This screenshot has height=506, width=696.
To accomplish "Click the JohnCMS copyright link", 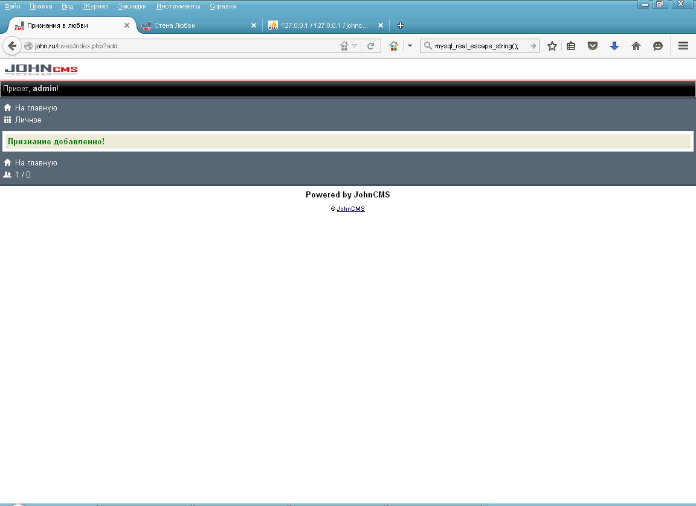I will coord(350,209).
